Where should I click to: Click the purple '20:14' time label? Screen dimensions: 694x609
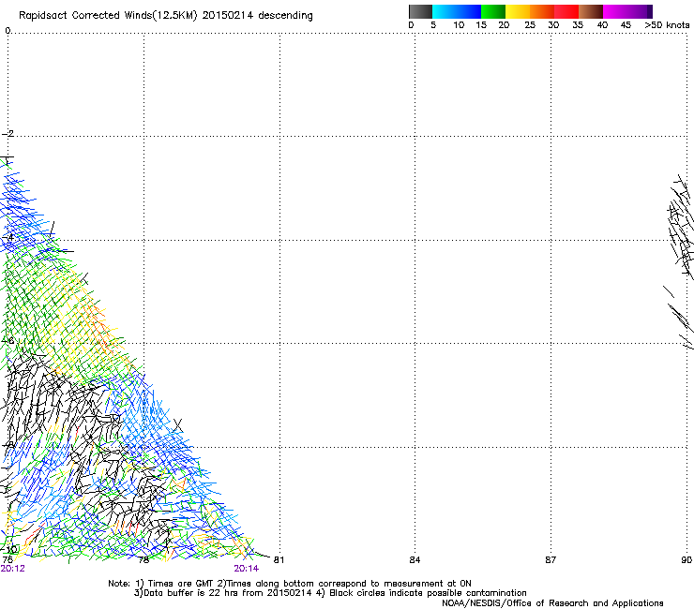coord(246,569)
